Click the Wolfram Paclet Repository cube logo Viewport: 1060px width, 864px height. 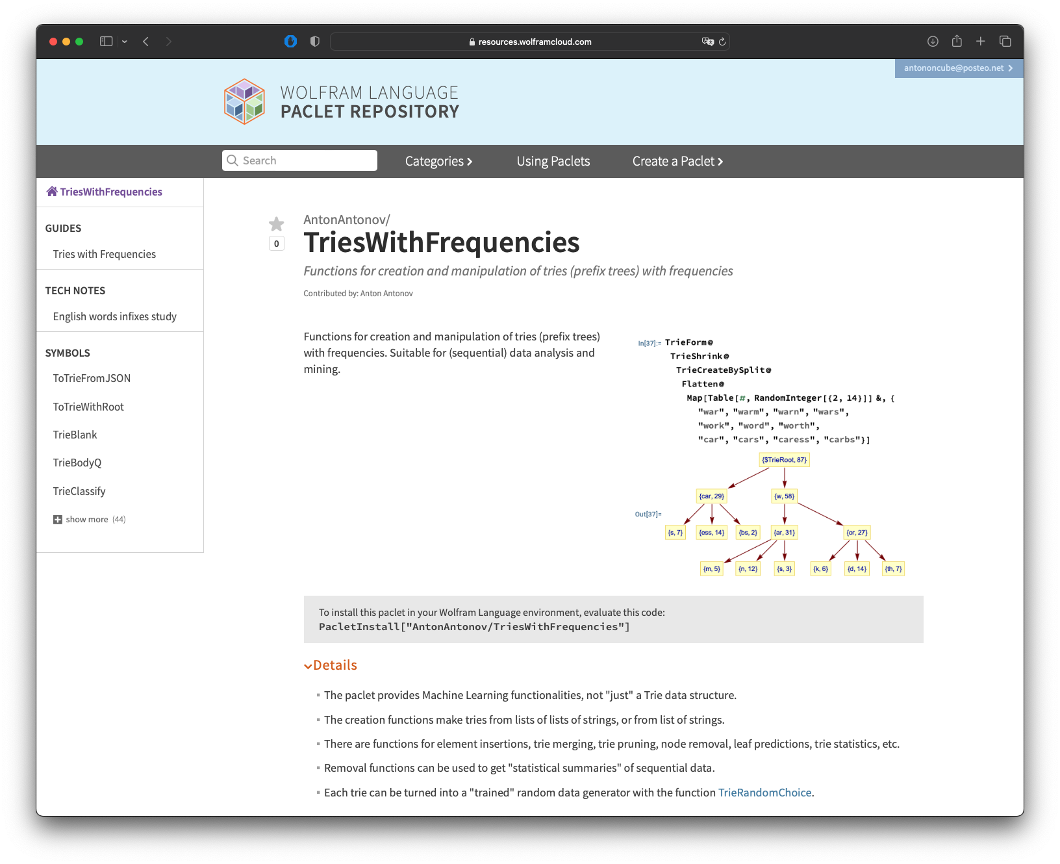click(244, 102)
